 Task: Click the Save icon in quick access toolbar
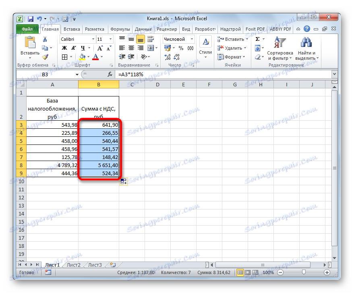pyautogui.click(x=31, y=19)
